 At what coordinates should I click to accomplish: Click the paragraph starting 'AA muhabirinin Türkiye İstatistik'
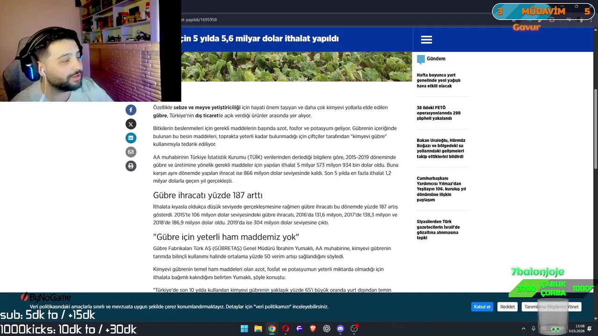(x=276, y=169)
